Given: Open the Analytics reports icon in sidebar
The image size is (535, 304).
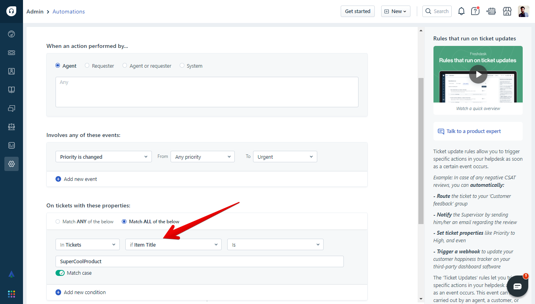Looking at the screenshot, I should coord(12,145).
